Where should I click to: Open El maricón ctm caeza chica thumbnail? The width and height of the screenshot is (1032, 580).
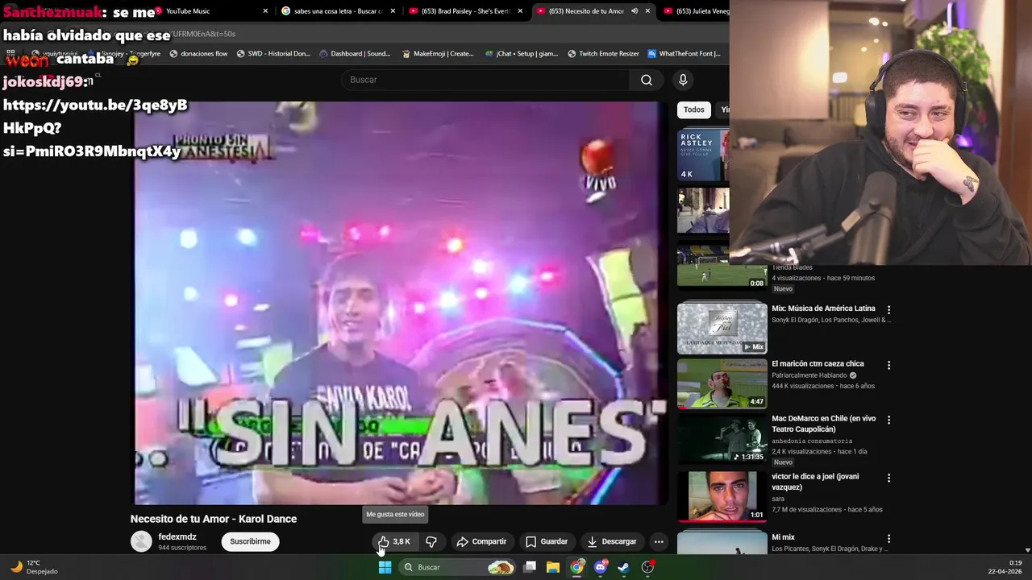click(x=722, y=383)
